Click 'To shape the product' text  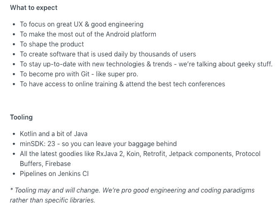point(52,44)
